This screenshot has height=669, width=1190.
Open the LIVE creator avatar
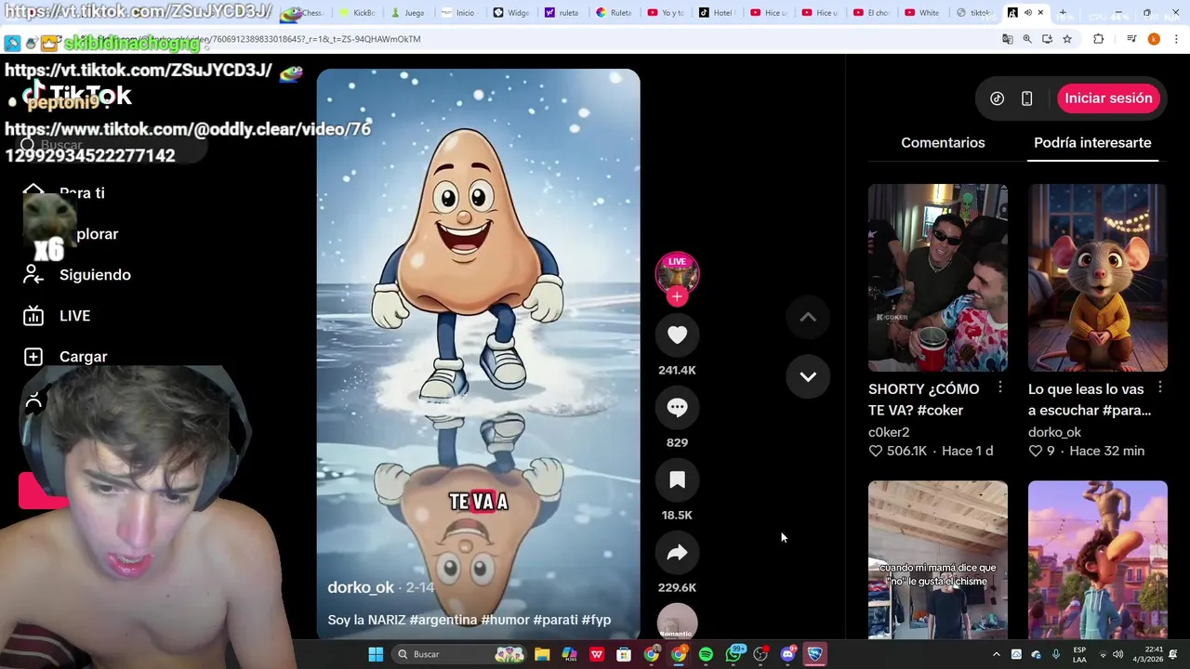pos(677,272)
